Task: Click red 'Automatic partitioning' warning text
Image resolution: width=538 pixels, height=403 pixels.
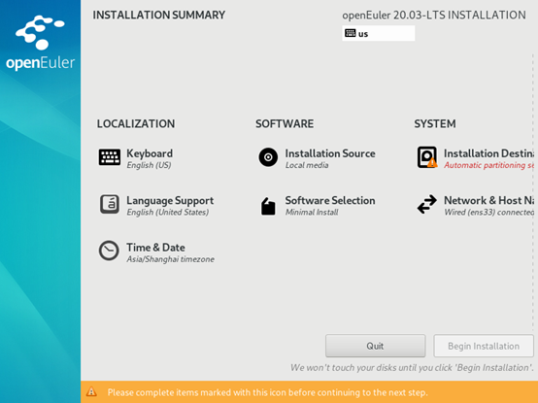Action: (488, 165)
